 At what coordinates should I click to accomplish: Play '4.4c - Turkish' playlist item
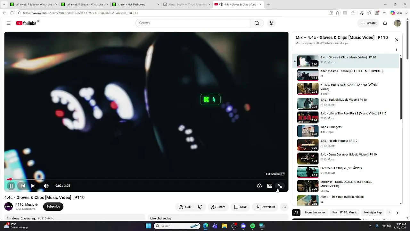(346, 104)
